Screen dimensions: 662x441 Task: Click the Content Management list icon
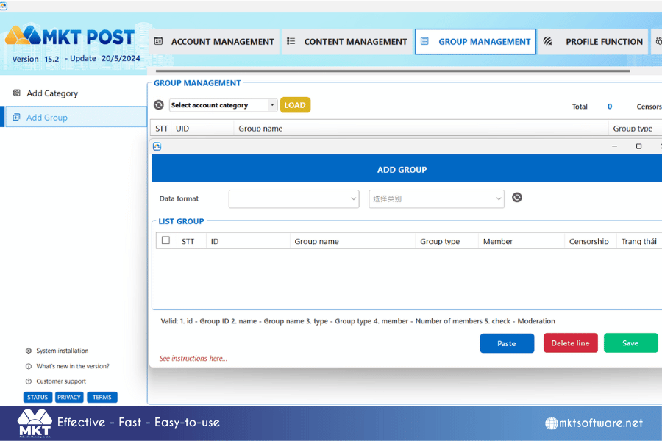(x=291, y=41)
